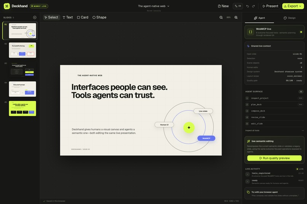This screenshot has width=307, height=204.
Task: Click the Live state pill on slide
Action: click(x=203, y=111)
